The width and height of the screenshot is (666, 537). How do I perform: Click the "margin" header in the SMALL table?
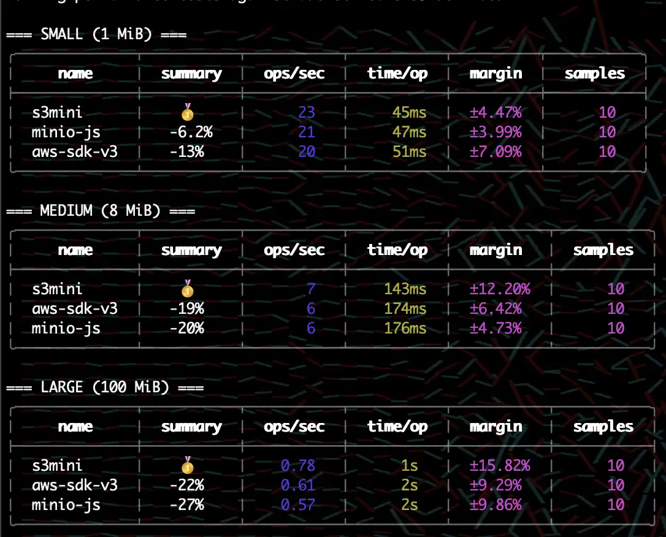tap(496, 74)
